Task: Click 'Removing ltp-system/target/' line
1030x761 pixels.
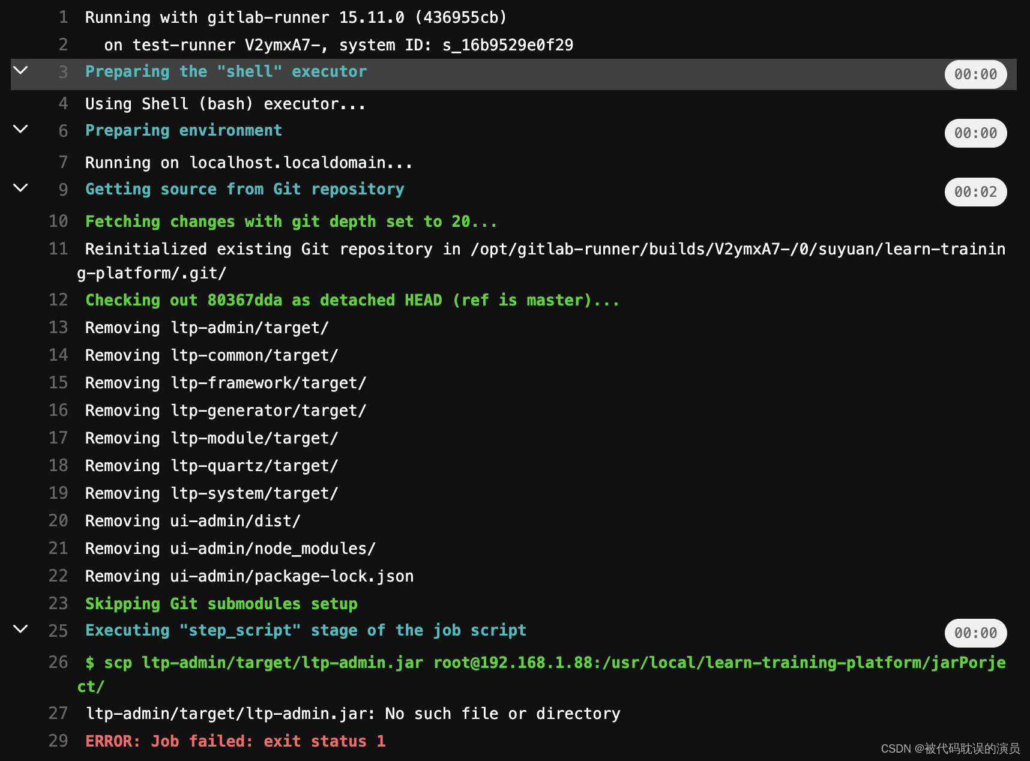Action: pos(211,493)
